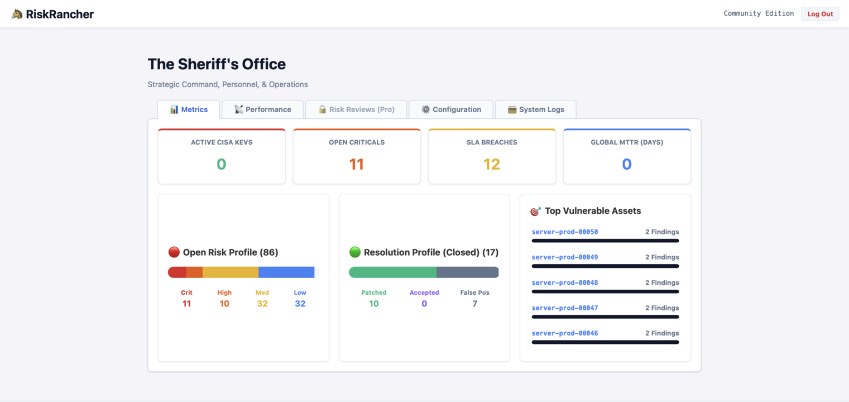Open asset server-prod-00048
The image size is (849, 402).
[565, 283]
